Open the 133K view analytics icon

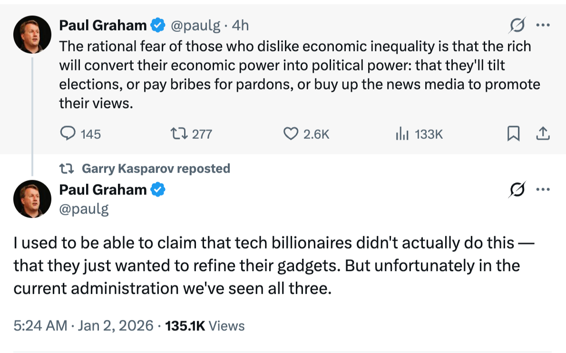(x=402, y=134)
